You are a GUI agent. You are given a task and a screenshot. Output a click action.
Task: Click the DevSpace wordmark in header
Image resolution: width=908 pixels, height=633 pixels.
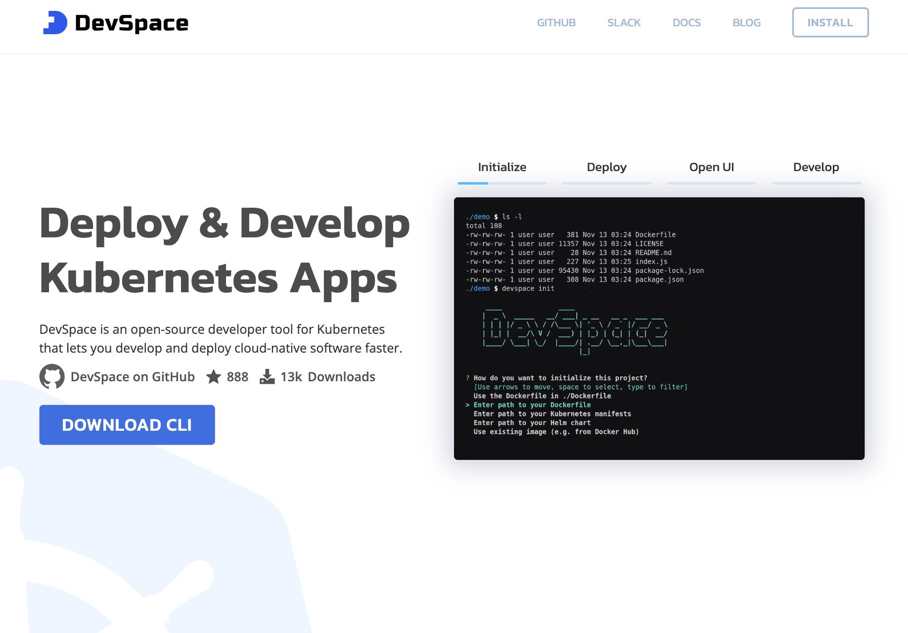coord(132,23)
